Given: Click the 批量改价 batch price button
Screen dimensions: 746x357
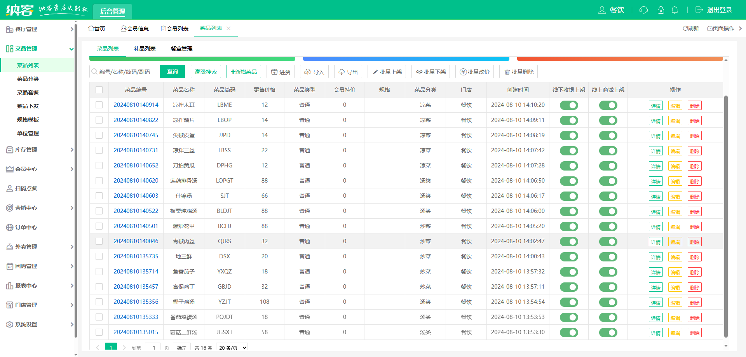Looking at the screenshot, I should coord(475,72).
